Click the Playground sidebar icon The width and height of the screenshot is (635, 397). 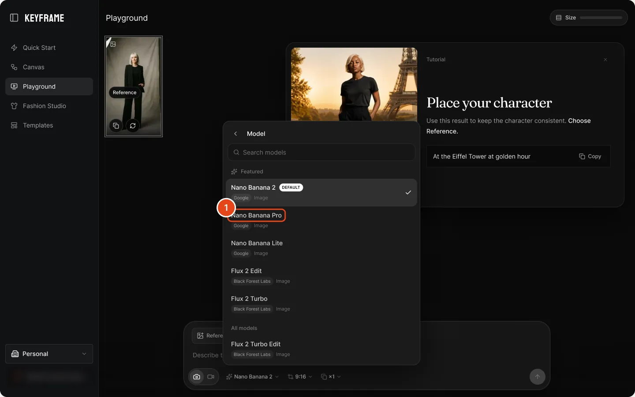14,86
